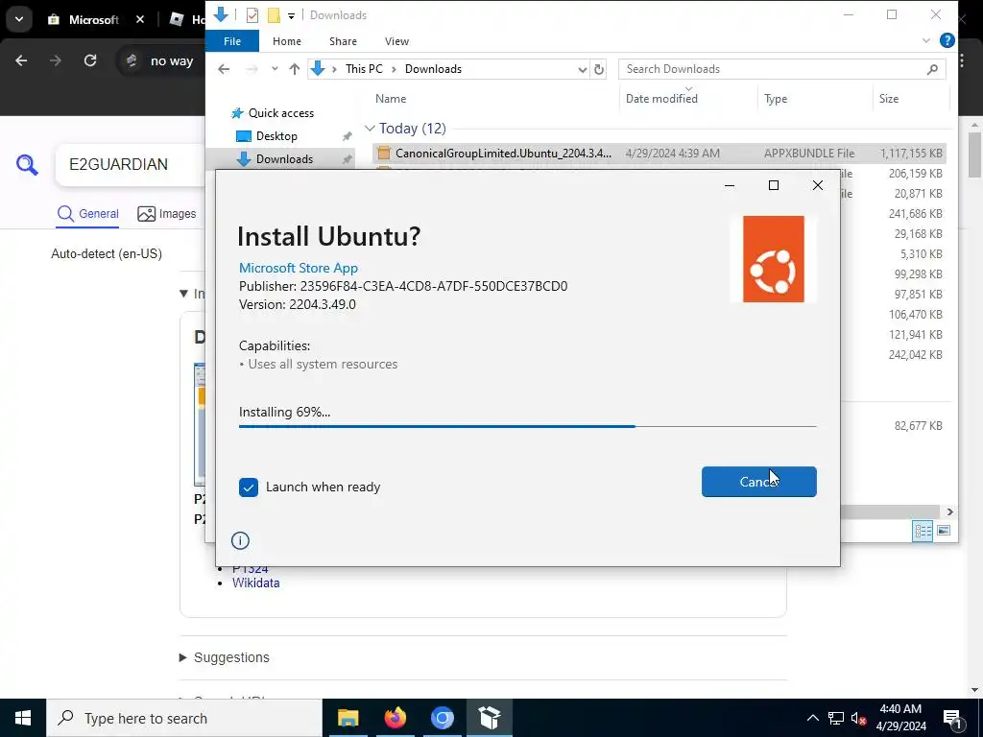
Task: Collapse the Today (12) group
Action: [x=370, y=129]
